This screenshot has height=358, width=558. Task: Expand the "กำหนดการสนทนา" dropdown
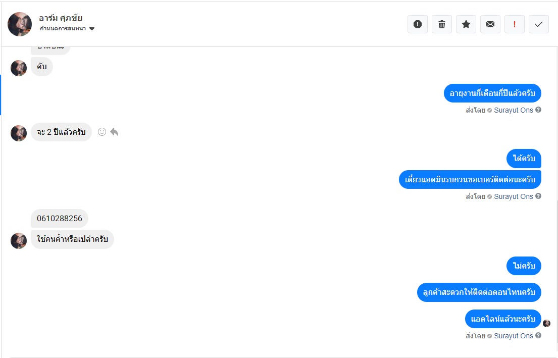[x=92, y=29]
